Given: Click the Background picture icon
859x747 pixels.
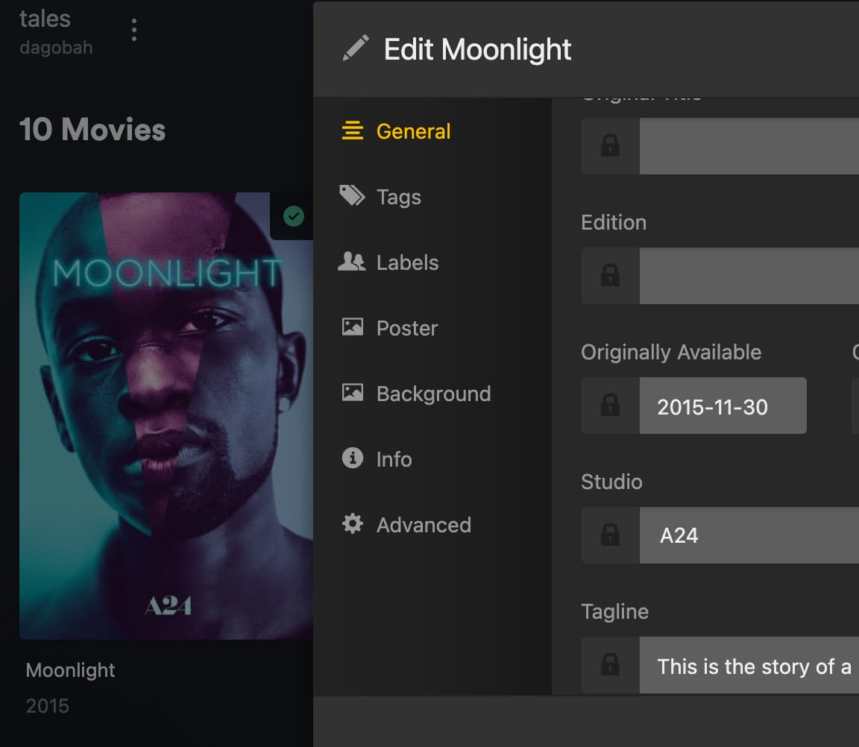Looking at the screenshot, I should pos(352,393).
